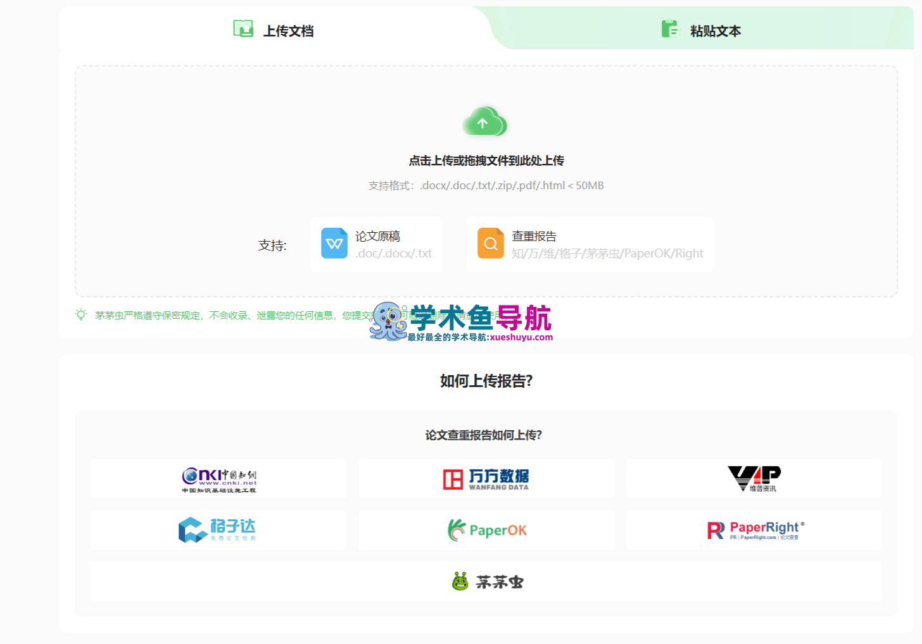922x644 pixels.
Task: Click the book icon beside 上传文档
Action: (x=243, y=29)
